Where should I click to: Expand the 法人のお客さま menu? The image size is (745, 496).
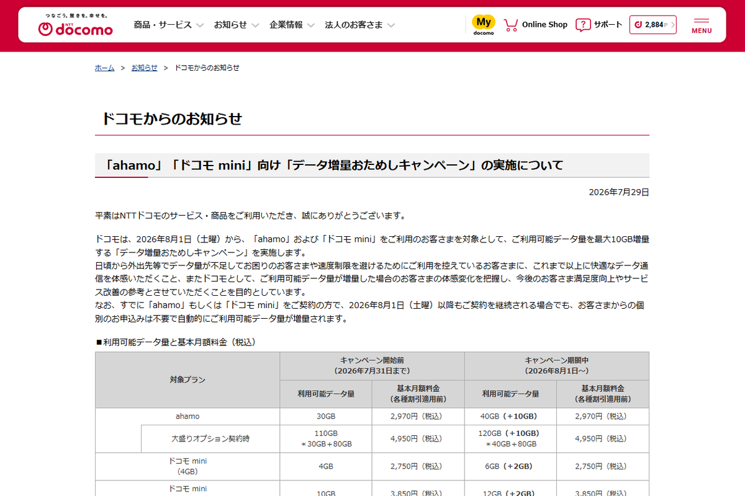[360, 25]
